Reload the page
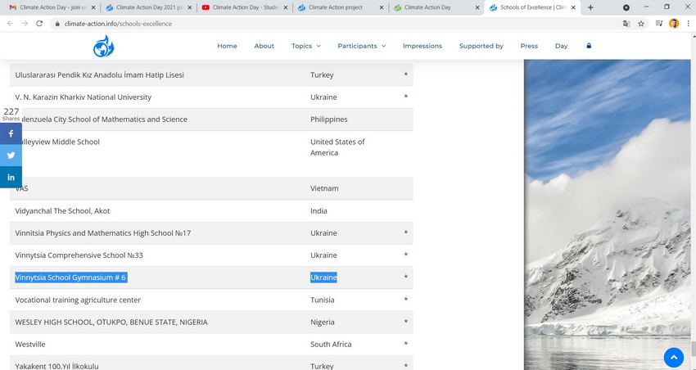Viewport: 696px width, 370px height. coord(39,24)
